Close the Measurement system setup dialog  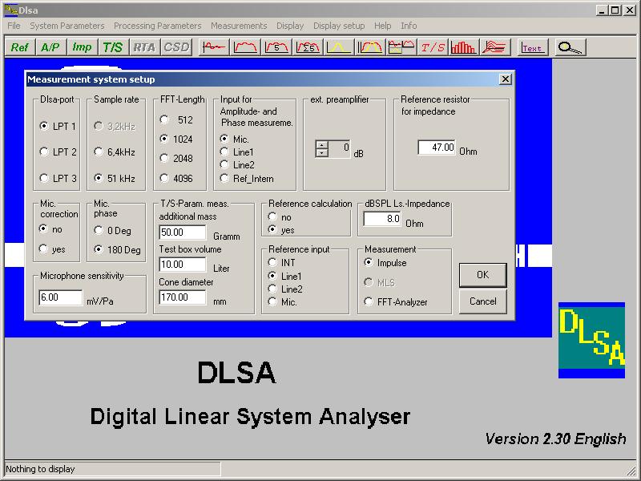pyautogui.click(x=506, y=79)
